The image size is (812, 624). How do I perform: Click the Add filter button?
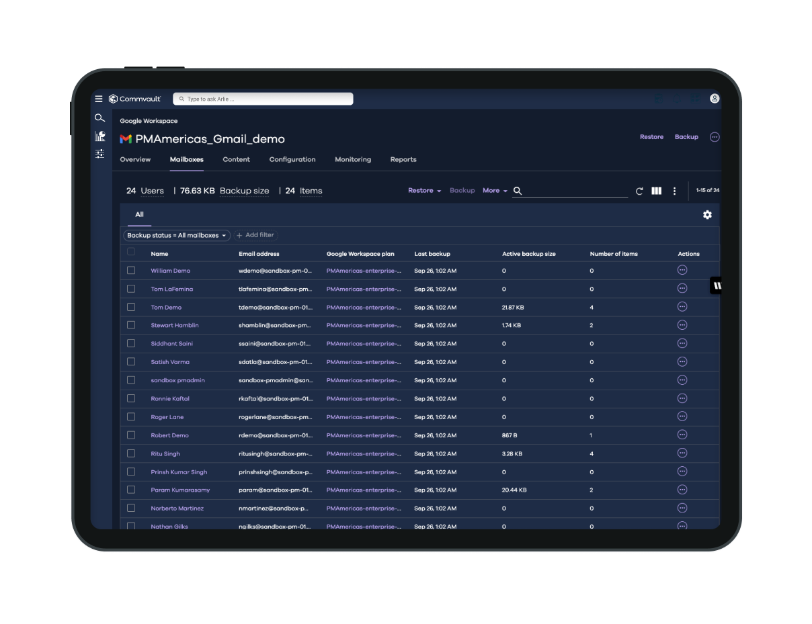coord(255,236)
